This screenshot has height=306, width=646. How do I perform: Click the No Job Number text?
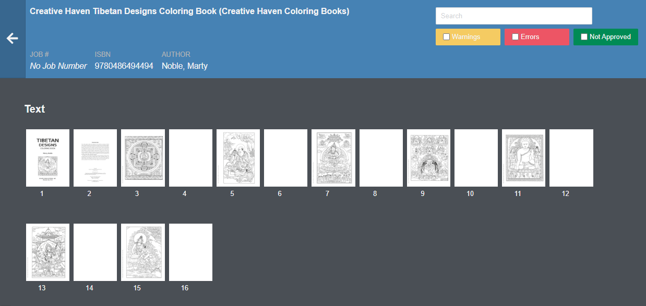(x=58, y=66)
